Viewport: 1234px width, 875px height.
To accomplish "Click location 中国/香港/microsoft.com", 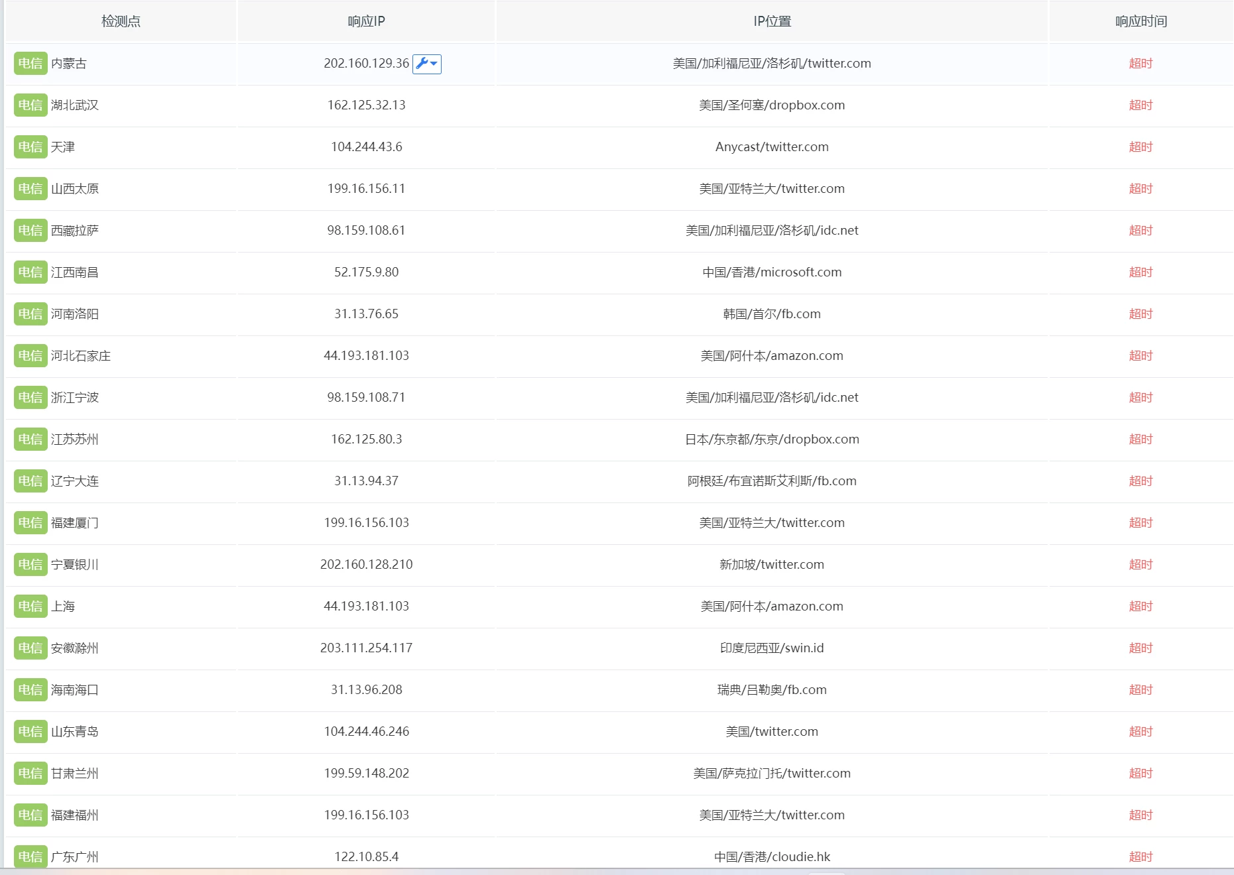I will pyautogui.click(x=772, y=272).
